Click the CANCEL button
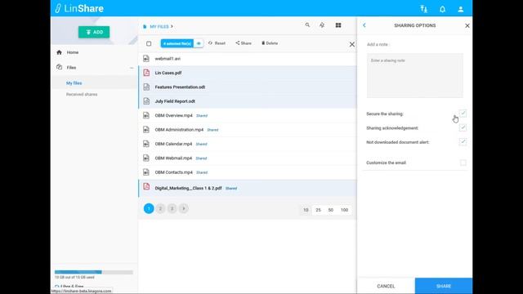 point(386,286)
